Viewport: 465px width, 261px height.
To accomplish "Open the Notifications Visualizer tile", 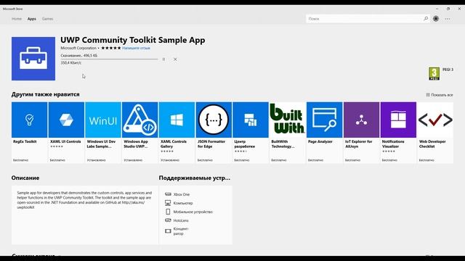I will (x=398, y=133).
